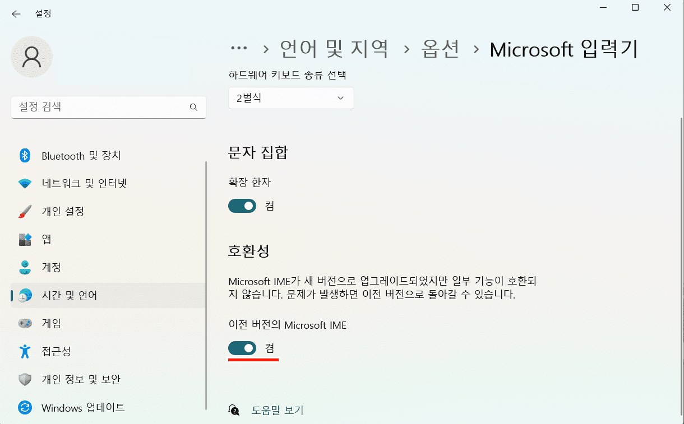Click the network Wi-Fi icon
The width and height of the screenshot is (684, 424).
[25, 184]
